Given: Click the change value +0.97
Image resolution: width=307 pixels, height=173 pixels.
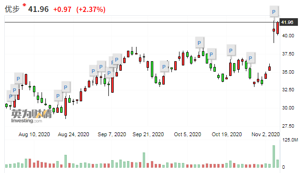Looking at the screenshot, I should 62,10.
